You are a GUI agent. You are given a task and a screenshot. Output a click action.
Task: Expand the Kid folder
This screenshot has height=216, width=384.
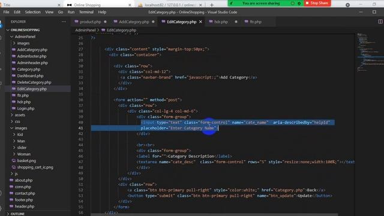pyautogui.click(x=14, y=134)
